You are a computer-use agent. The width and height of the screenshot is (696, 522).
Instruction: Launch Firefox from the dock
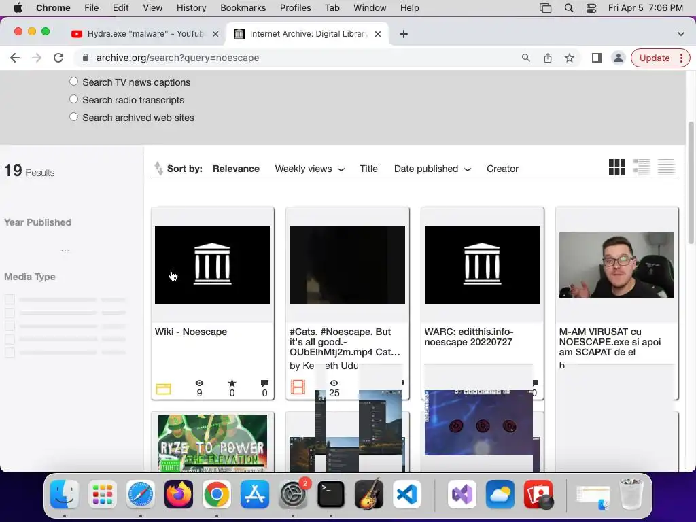coord(179,494)
